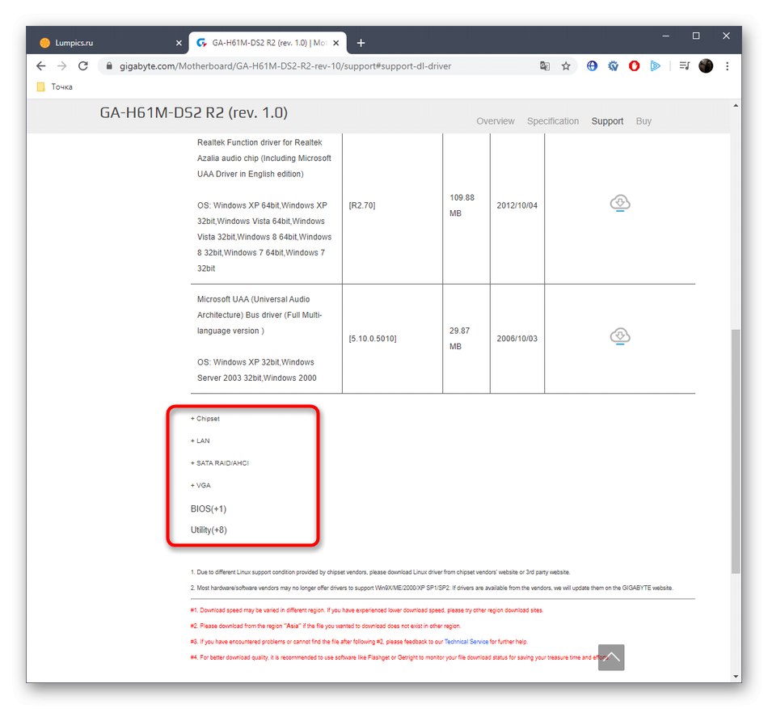
Task: Select the GA-H61M-DS2 R2 browser tab
Action: (268, 43)
